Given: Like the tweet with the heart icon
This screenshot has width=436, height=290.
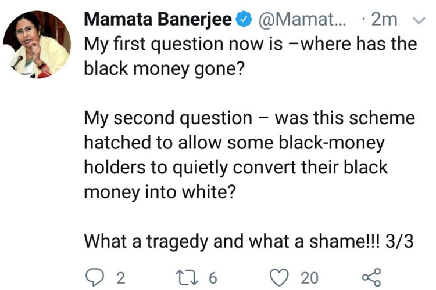Looking at the screenshot, I should (280, 277).
